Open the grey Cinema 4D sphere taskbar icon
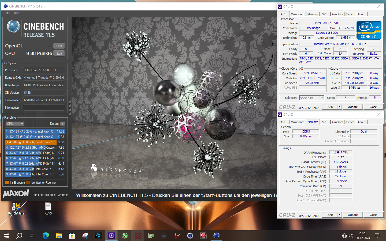 coord(190,236)
